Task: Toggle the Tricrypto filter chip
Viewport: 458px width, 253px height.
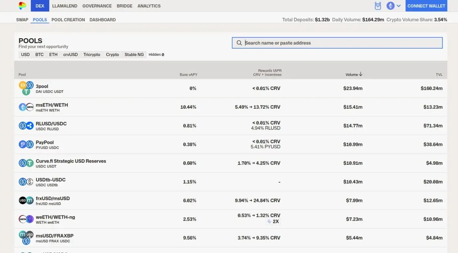Action: [92, 55]
